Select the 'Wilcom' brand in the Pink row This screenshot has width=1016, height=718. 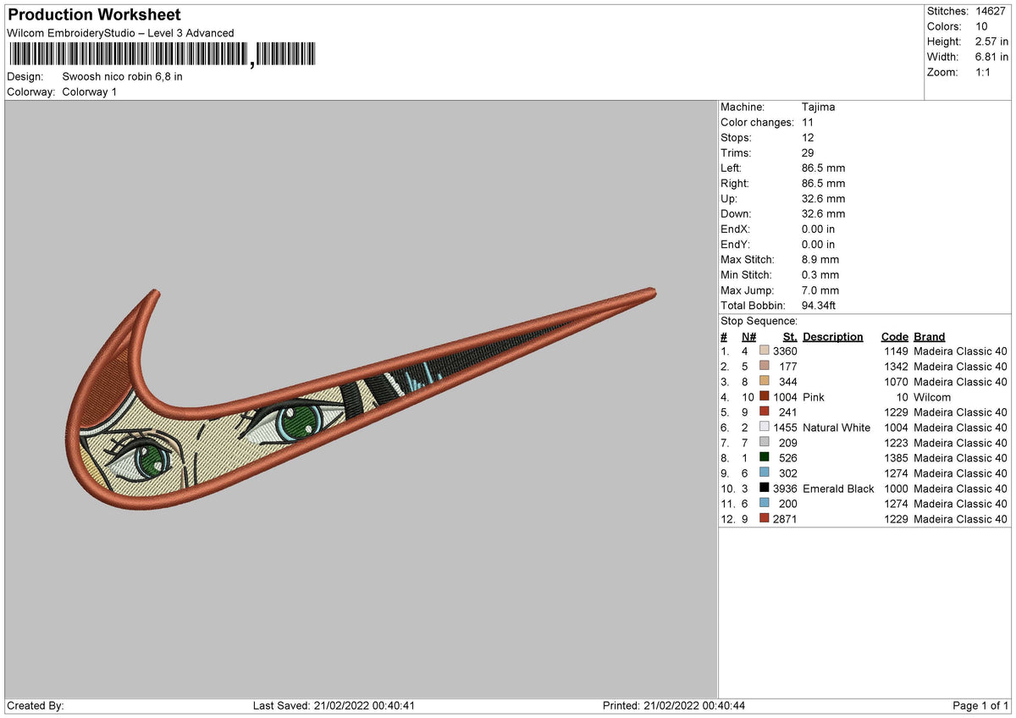(932, 397)
